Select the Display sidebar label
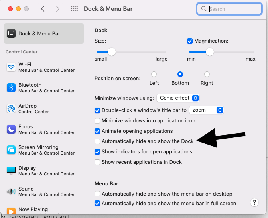268x218 pixels. tap(27, 168)
